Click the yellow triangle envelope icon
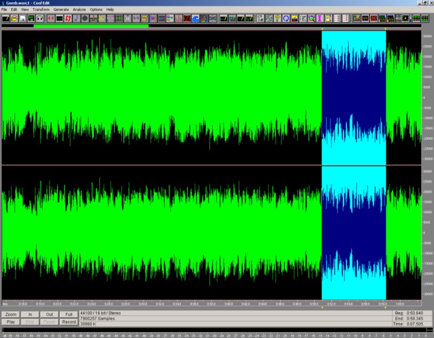The image size is (434, 338). coord(102,18)
